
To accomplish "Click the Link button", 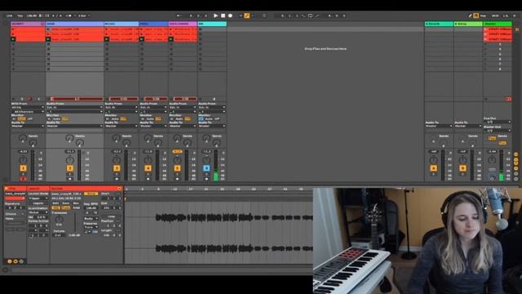I will click(x=9, y=16).
